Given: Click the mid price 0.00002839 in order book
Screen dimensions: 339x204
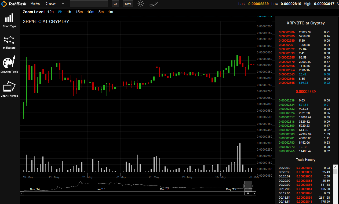Looking at the screenshot, I should 306,92.
